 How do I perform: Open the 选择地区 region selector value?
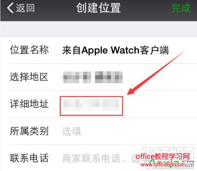pos(93,77)
